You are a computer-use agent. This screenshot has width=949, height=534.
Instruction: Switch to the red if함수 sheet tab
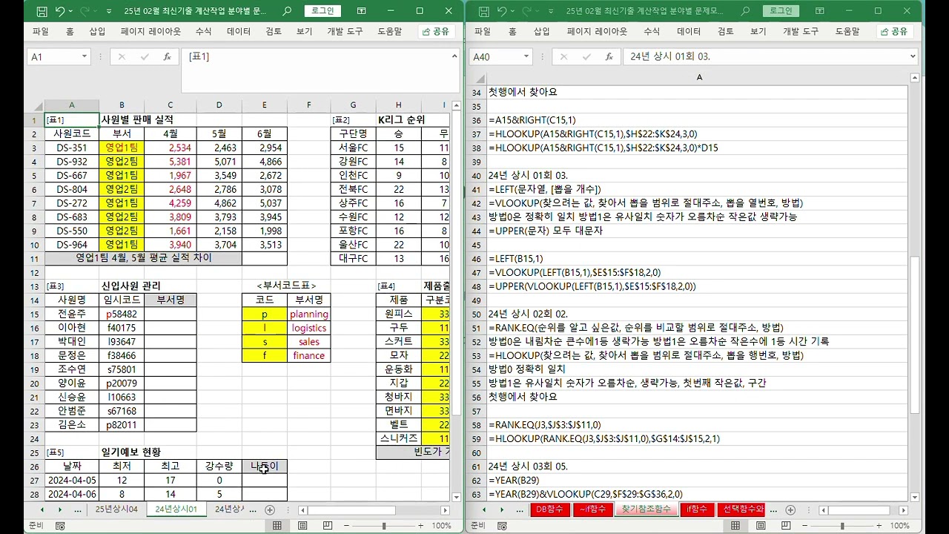pyautogui.click(x=698, y=510)
